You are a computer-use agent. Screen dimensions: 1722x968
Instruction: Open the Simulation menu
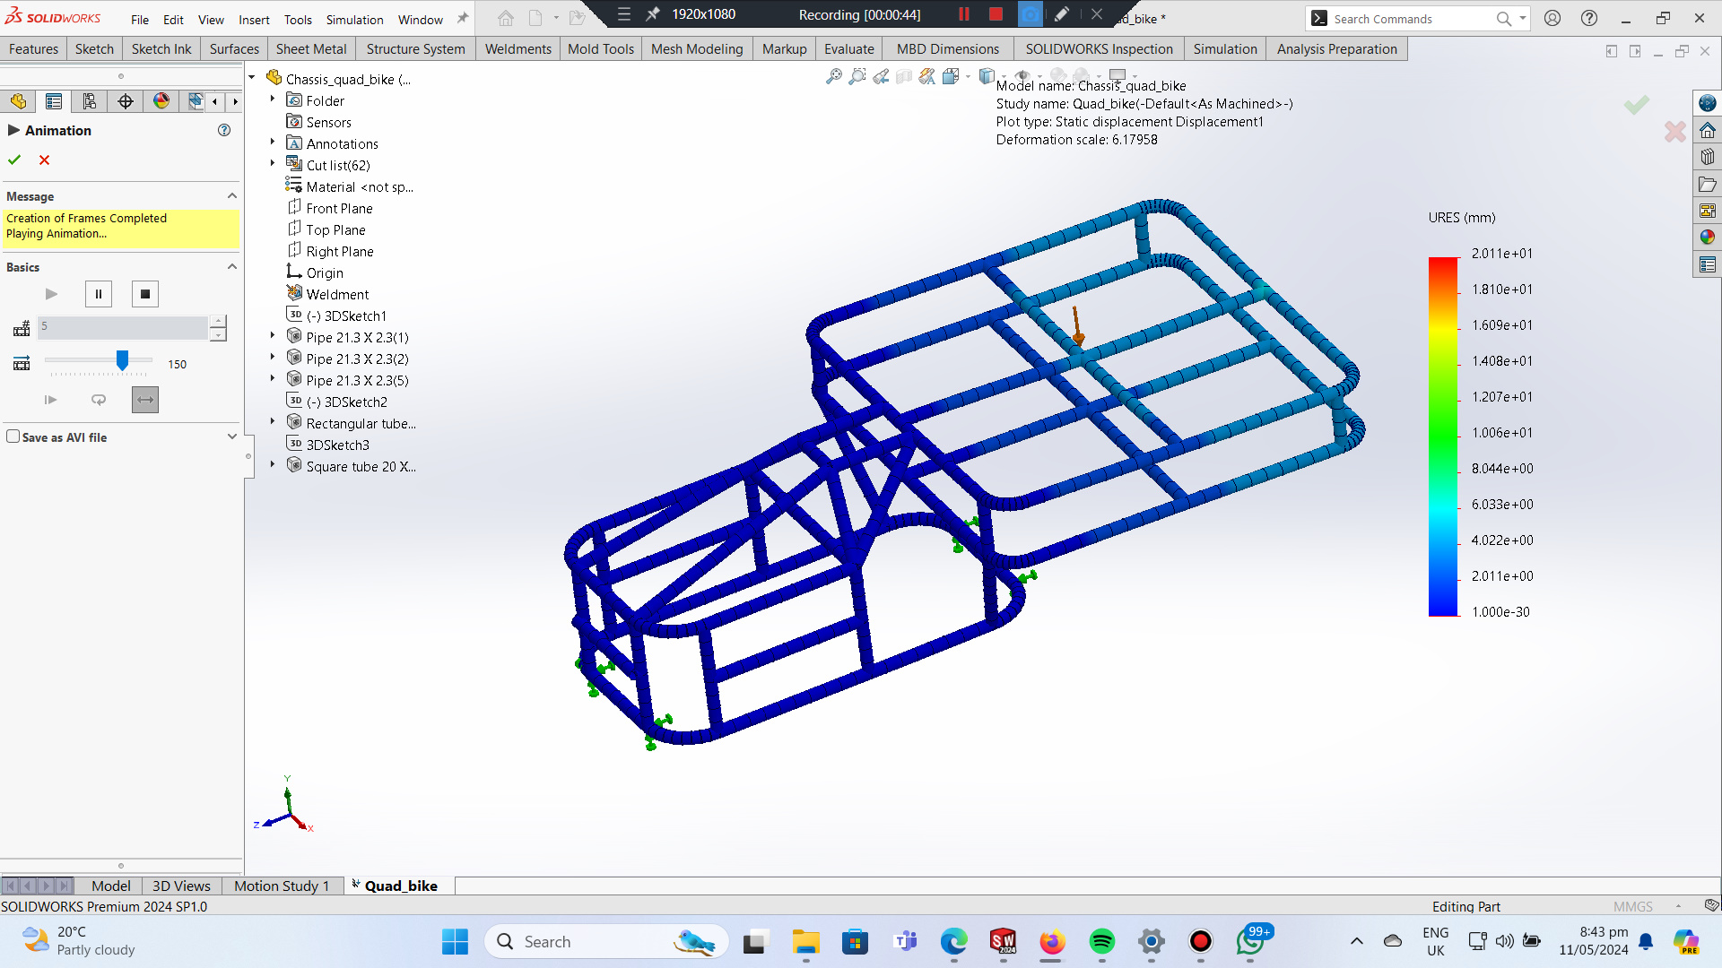coord(354,19)
